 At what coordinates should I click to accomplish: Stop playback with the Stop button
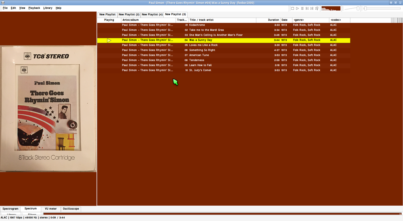[292, 8]
